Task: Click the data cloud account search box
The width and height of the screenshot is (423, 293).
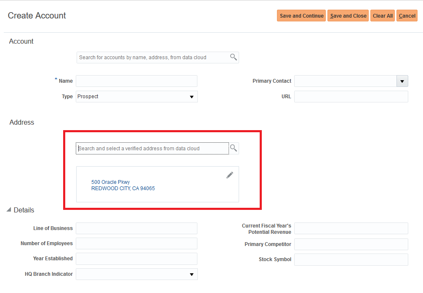Action: (153, 58)
